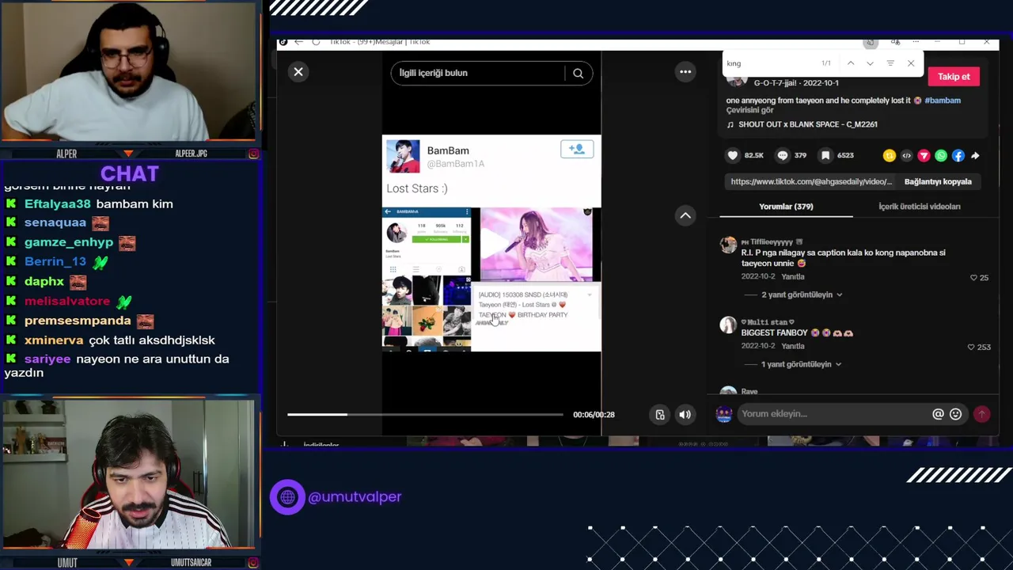Screen dimensions: 1013x570
Task: Click the search magnifier in İlgili içeriği bulun
Action: [x=579, y=73]
